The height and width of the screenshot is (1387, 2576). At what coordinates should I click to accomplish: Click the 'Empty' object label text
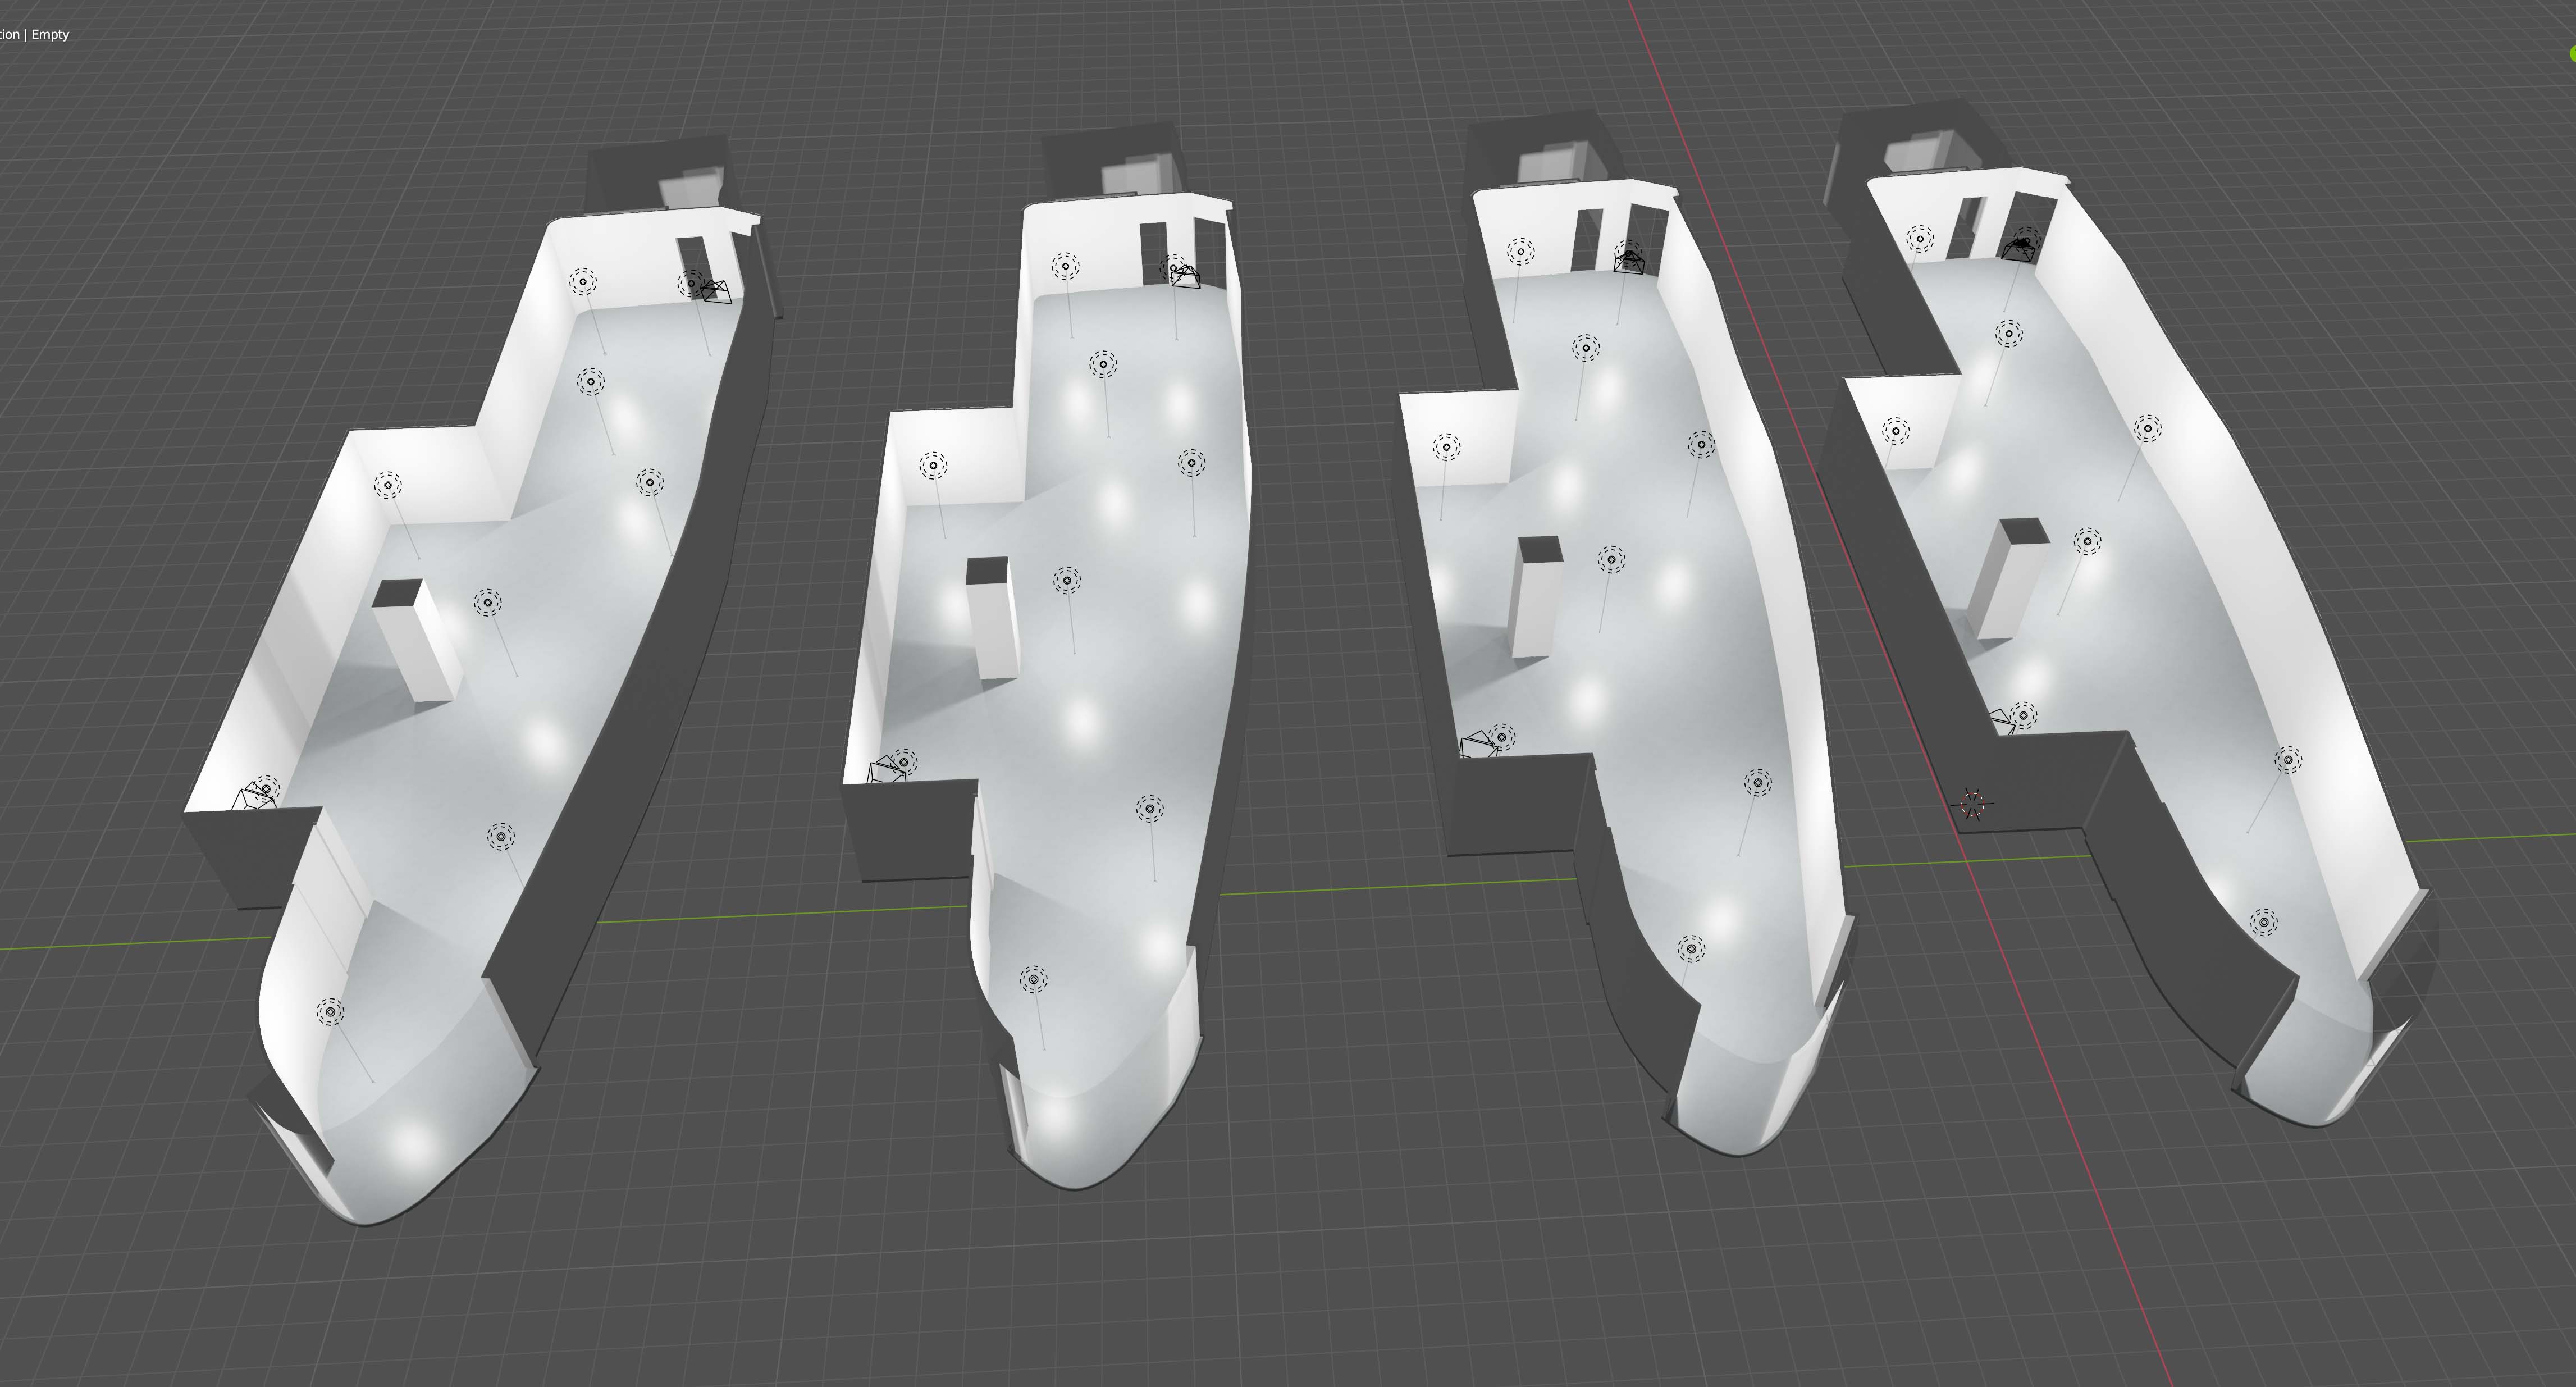pos(50,34)
